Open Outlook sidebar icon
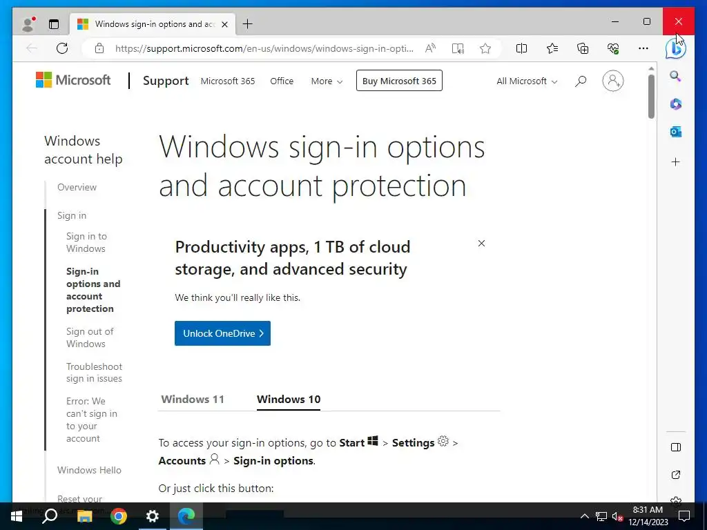 click(675, 132)
